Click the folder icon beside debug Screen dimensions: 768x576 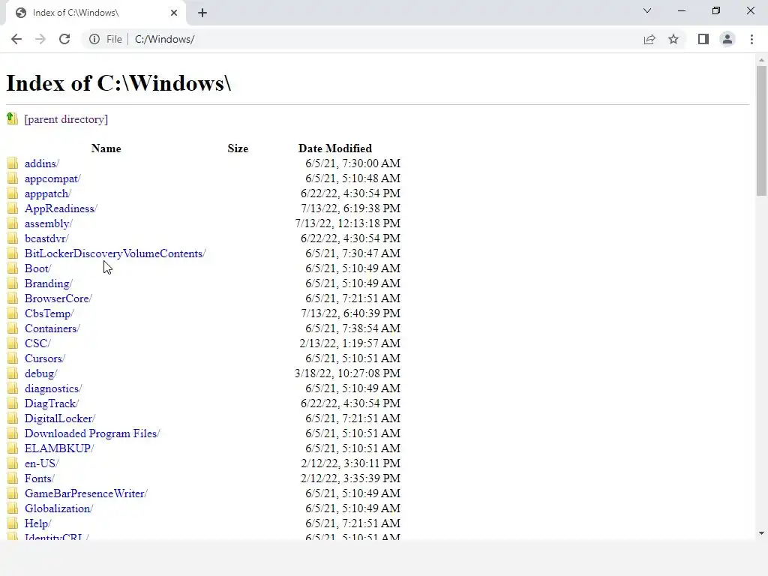13,373
